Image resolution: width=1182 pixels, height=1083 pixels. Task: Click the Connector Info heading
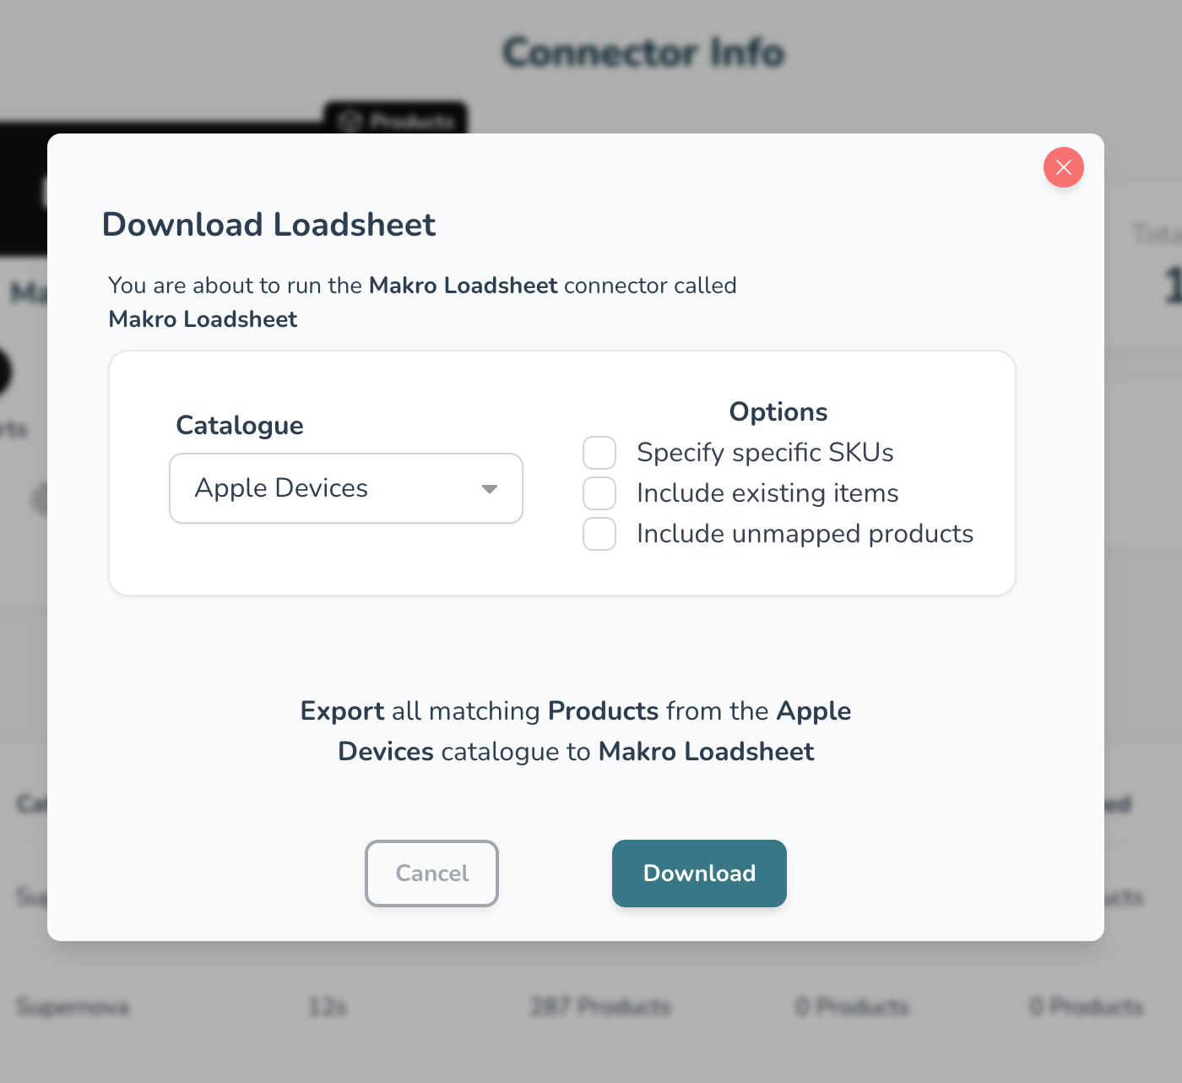[x=643, y=52]
